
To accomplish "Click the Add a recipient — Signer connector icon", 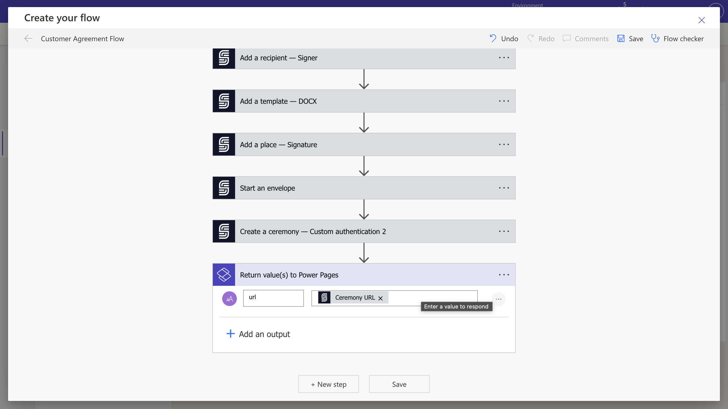I will pos(224,58).
